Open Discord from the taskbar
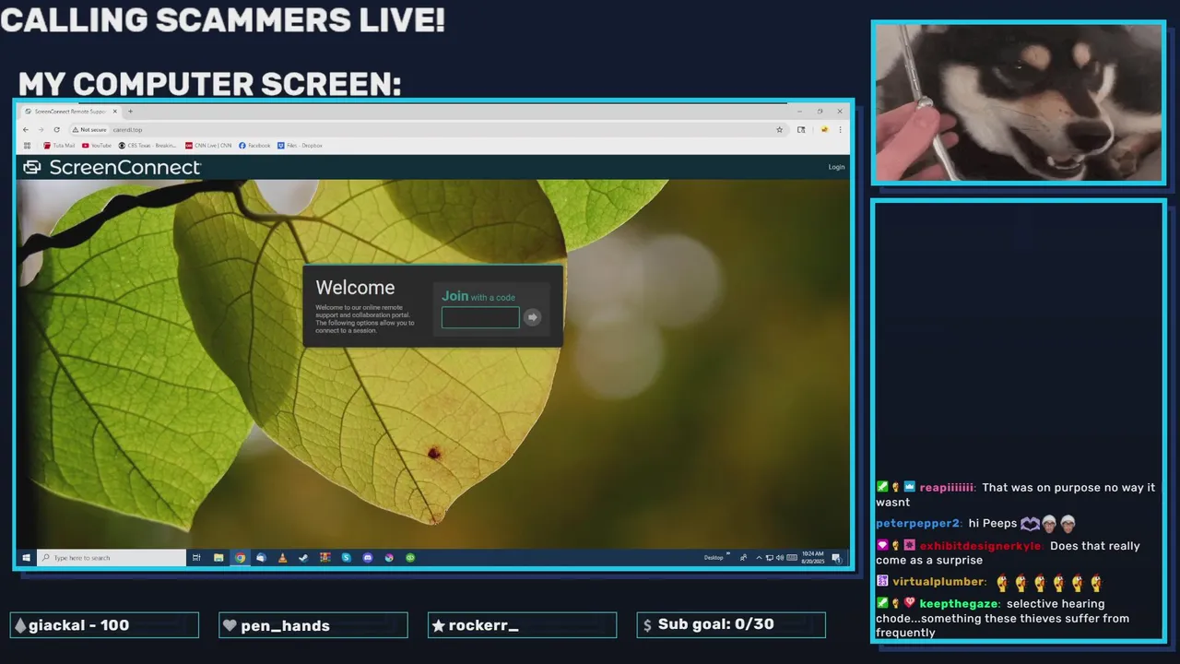Screen dimensions: 1180x664 coord(368,558)
